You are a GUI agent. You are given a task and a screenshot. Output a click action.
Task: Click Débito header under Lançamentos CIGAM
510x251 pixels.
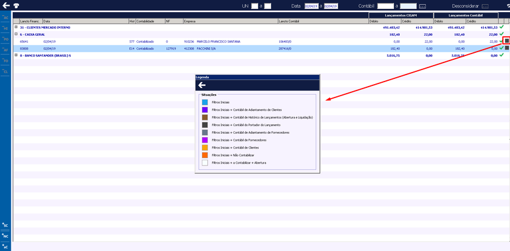(x=385, y=21)
